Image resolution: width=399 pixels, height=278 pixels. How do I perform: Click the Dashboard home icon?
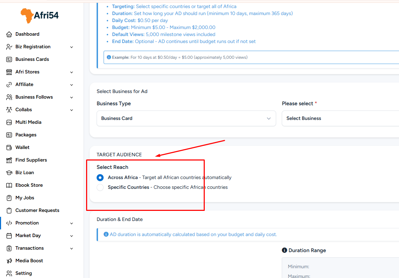[9, 34]
